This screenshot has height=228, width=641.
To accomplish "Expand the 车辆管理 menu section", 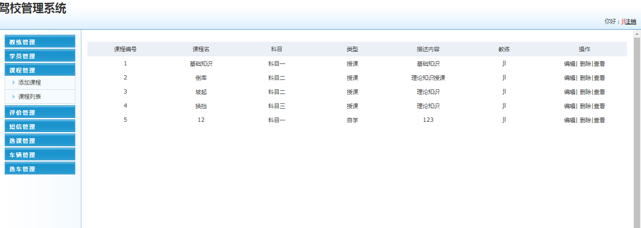I will click(x=40, y=154).
